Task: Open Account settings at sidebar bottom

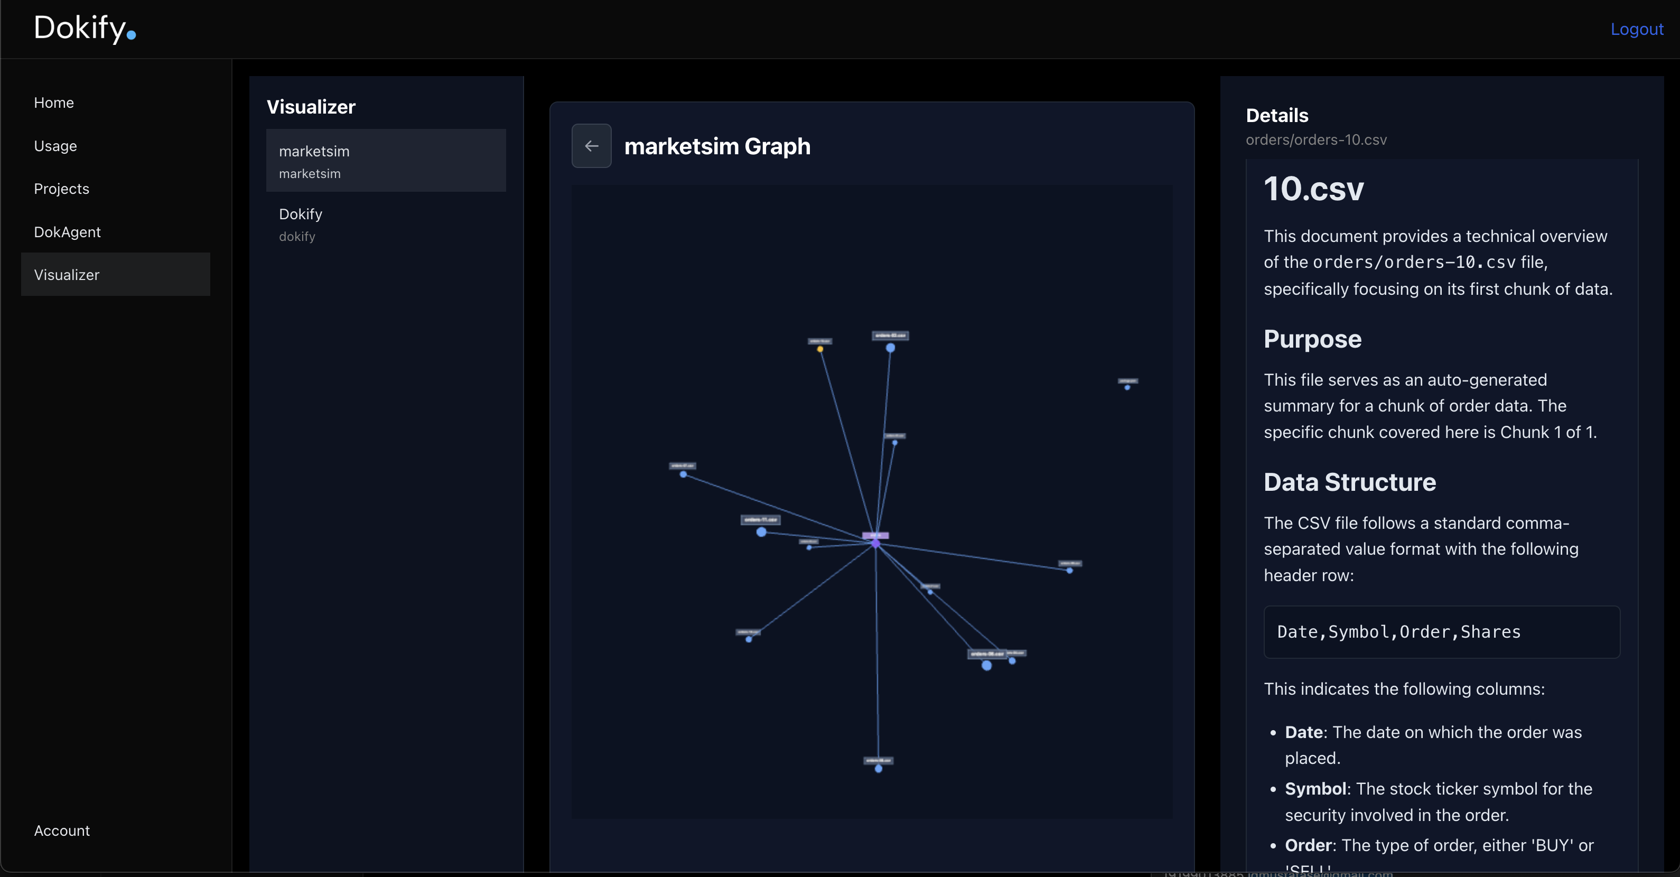Action: tap(62, 831)
